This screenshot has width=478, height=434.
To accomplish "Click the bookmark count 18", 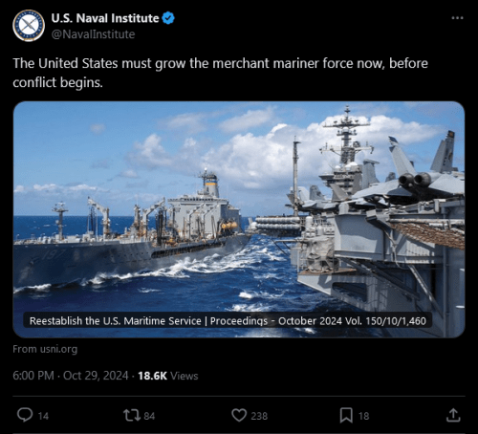I will (x=363, y=416).
